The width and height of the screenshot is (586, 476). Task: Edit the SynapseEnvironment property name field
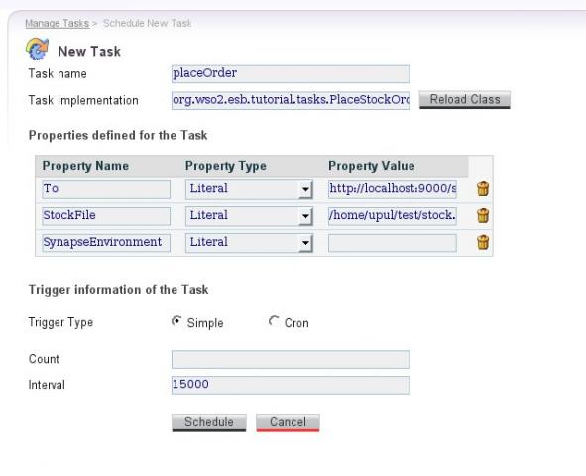[x=106, y=243]
